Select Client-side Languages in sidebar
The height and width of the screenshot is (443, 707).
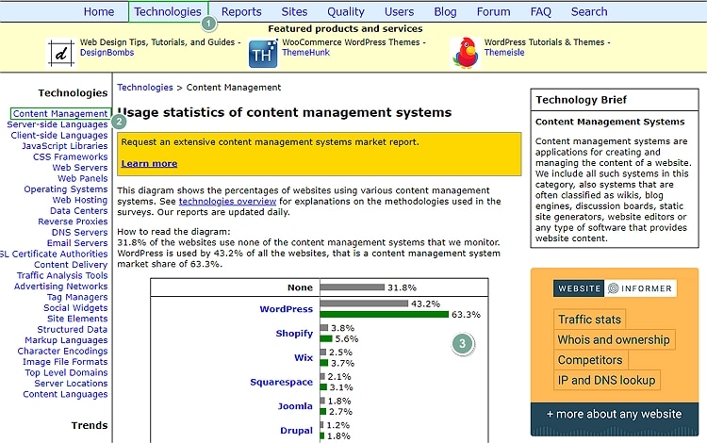(x=59, y=135)
